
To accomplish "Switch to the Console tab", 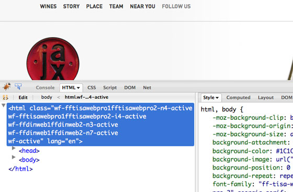I will coord(45,87).
